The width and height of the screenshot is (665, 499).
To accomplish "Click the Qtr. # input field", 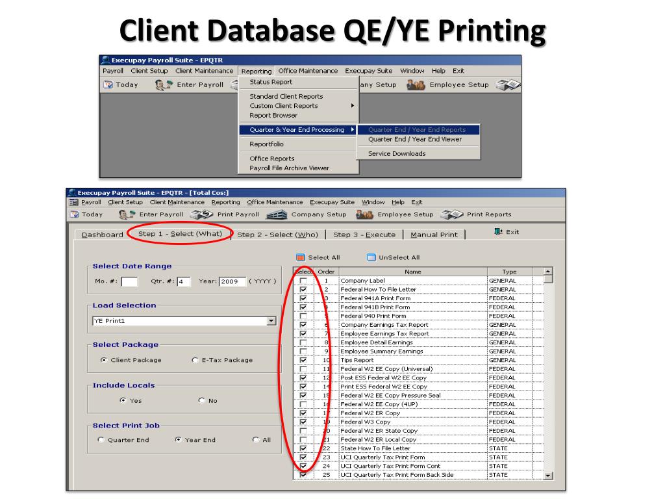I will point(184,282).
